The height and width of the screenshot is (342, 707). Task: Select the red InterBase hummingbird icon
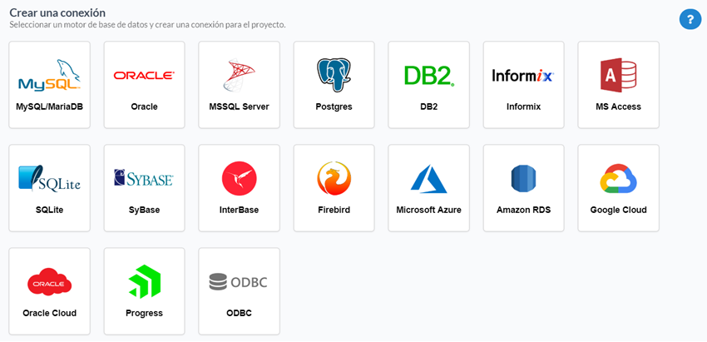239,178
